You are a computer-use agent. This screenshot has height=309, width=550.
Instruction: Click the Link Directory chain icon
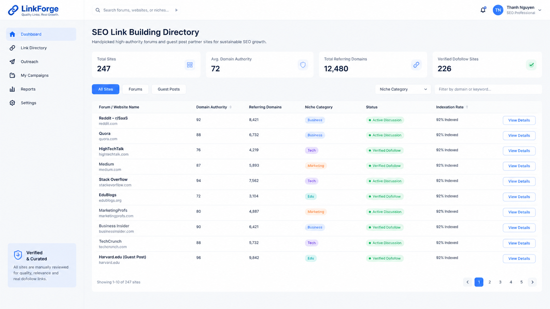[12, 48]
